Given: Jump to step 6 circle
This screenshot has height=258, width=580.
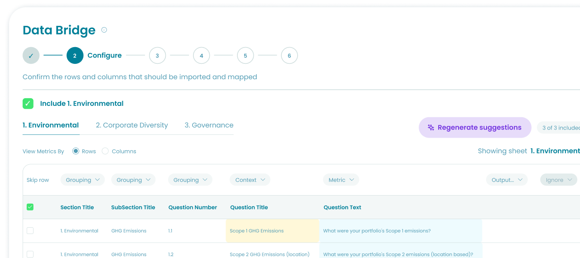Looking at the screenshot, I should [x=289, y=56].
